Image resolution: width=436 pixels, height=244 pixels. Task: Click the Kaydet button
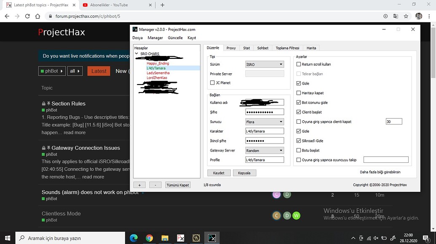pos(219,172)
